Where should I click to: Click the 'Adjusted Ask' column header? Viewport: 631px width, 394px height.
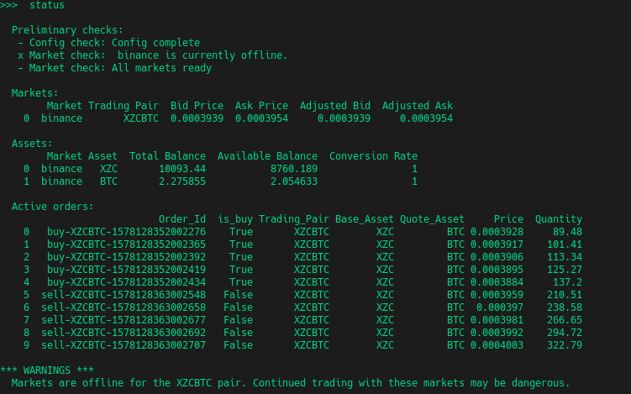[x=418, y=106]
